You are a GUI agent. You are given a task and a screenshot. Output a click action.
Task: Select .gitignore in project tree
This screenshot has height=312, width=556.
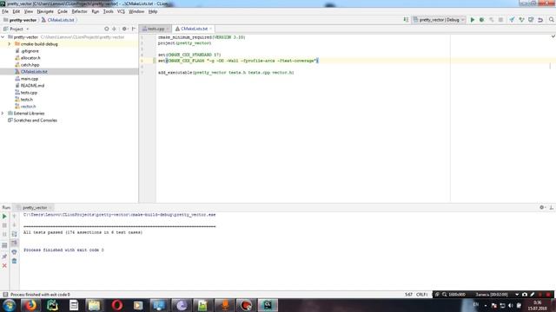coord(30,51)
